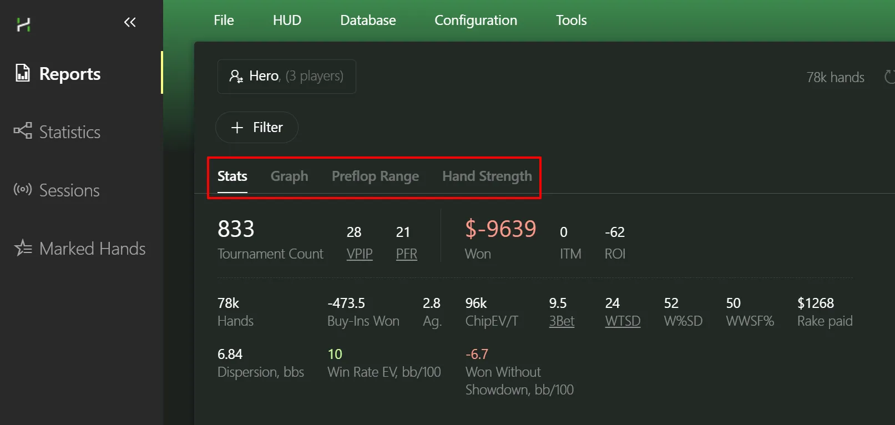The height and width of the screenshot is (425, 895).
Task: Open the HUD menu
Action: [287, 21]
